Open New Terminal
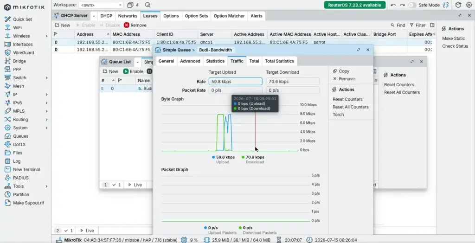475x243 pixels. point(26,169)
